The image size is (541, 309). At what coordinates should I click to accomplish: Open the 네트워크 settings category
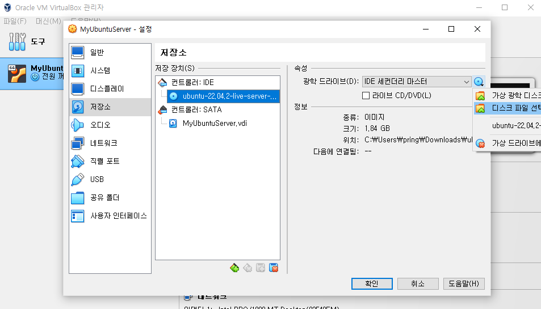[110, 143]
